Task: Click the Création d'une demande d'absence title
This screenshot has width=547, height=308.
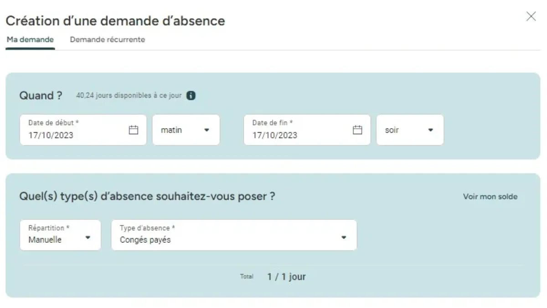Action: (x=115, y=21)
